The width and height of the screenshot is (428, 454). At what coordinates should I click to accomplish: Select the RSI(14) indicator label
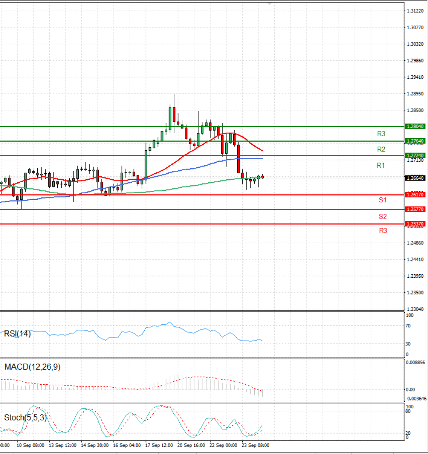pos(18,334)
